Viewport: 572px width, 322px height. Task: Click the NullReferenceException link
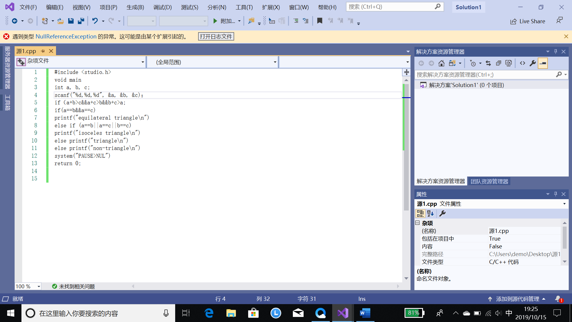coord(66,36)
